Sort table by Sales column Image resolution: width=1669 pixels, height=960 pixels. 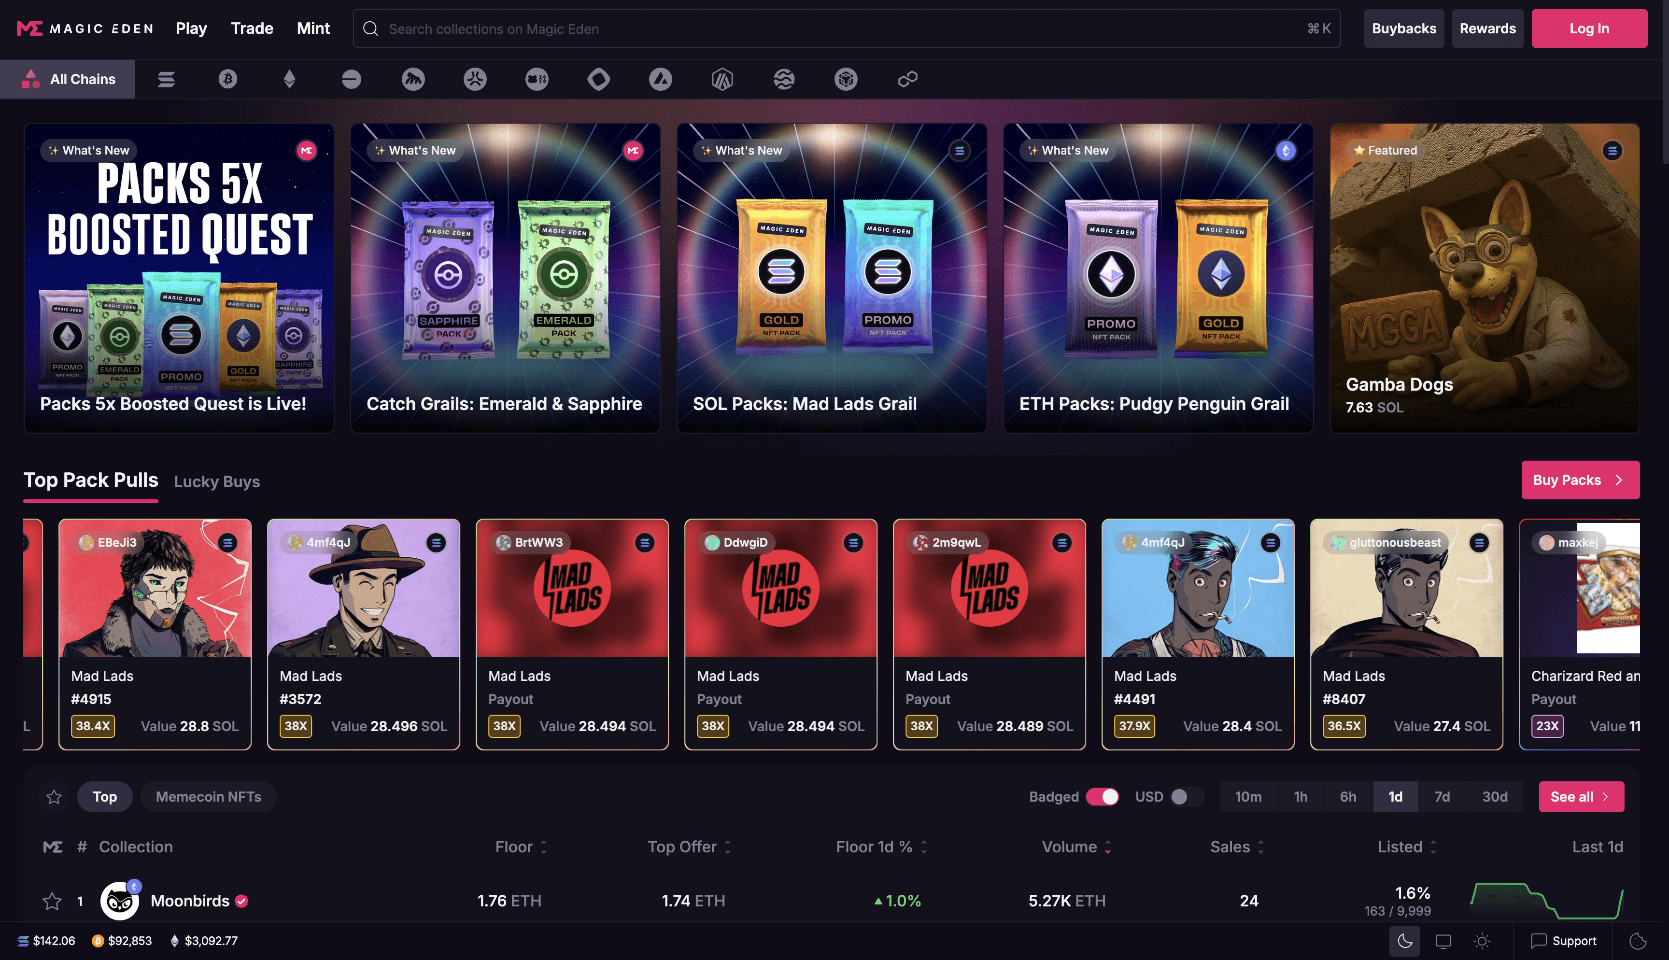point(1237,847)
